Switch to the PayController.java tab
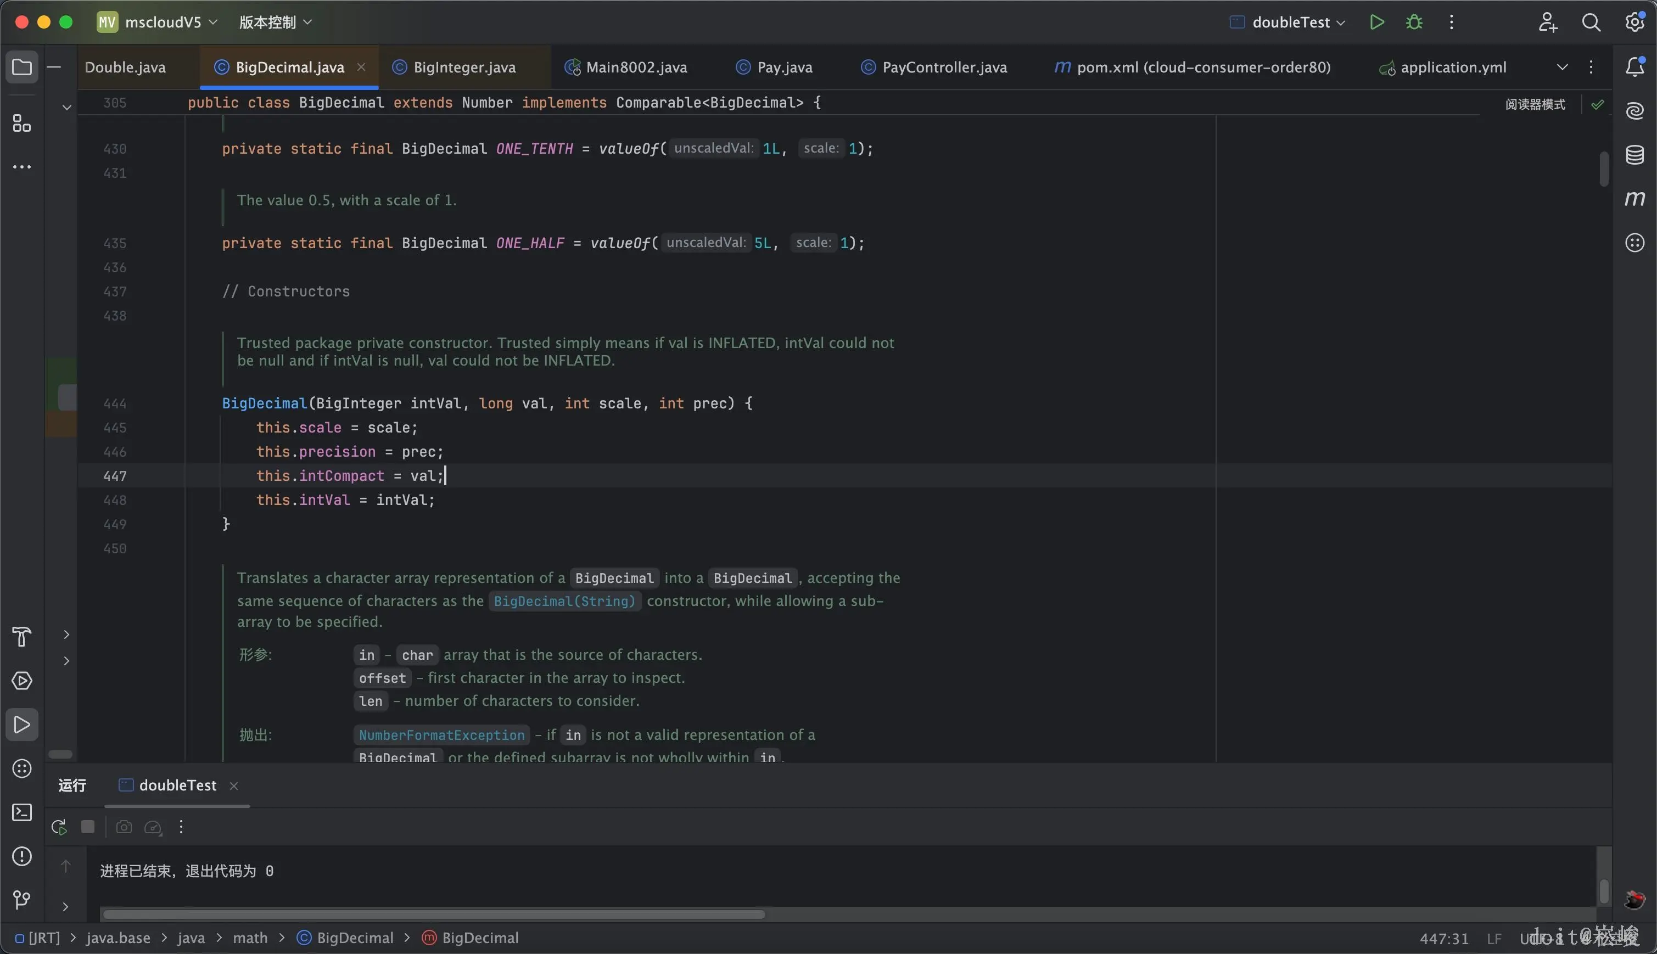The height and width of the screenshot is (954, 1657). (943, 68)
